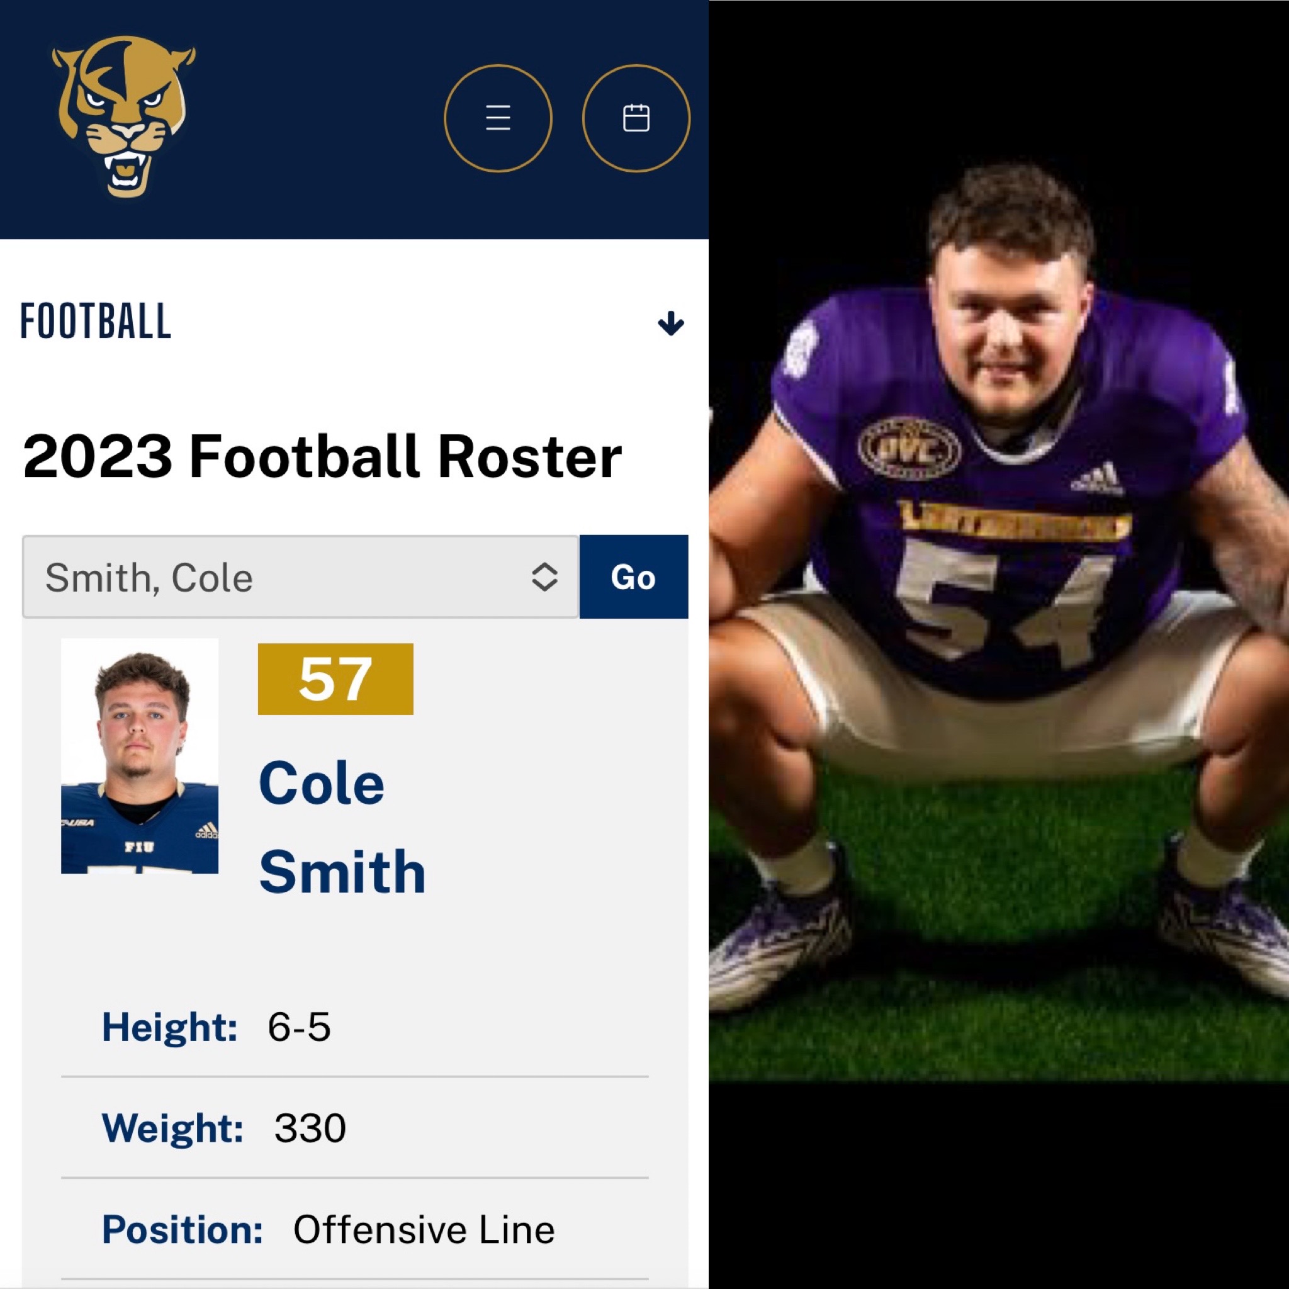
Task: Click the Adidas logo on purple jersey
Action: tap(1097, 478)
